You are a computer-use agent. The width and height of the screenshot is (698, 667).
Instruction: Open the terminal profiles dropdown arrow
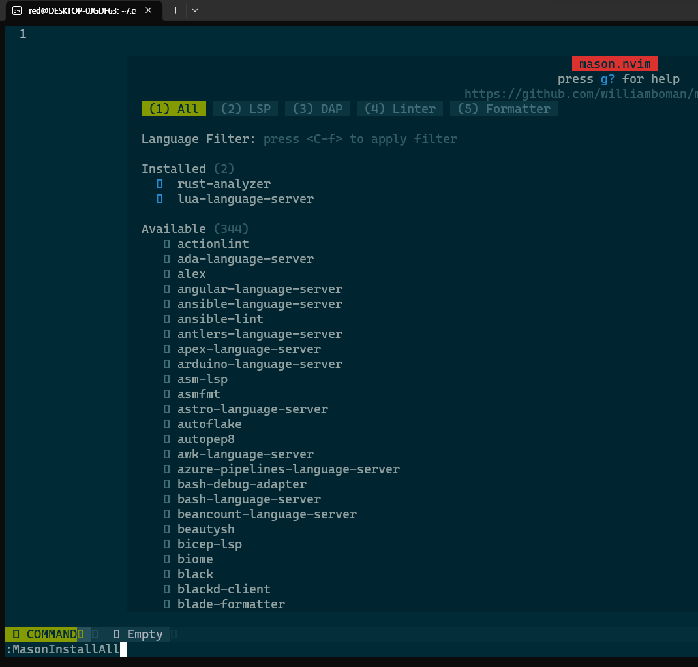click(195, 10)
